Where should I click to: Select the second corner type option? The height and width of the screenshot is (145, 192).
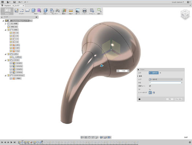pyautogui.click(x=154, y=93)
